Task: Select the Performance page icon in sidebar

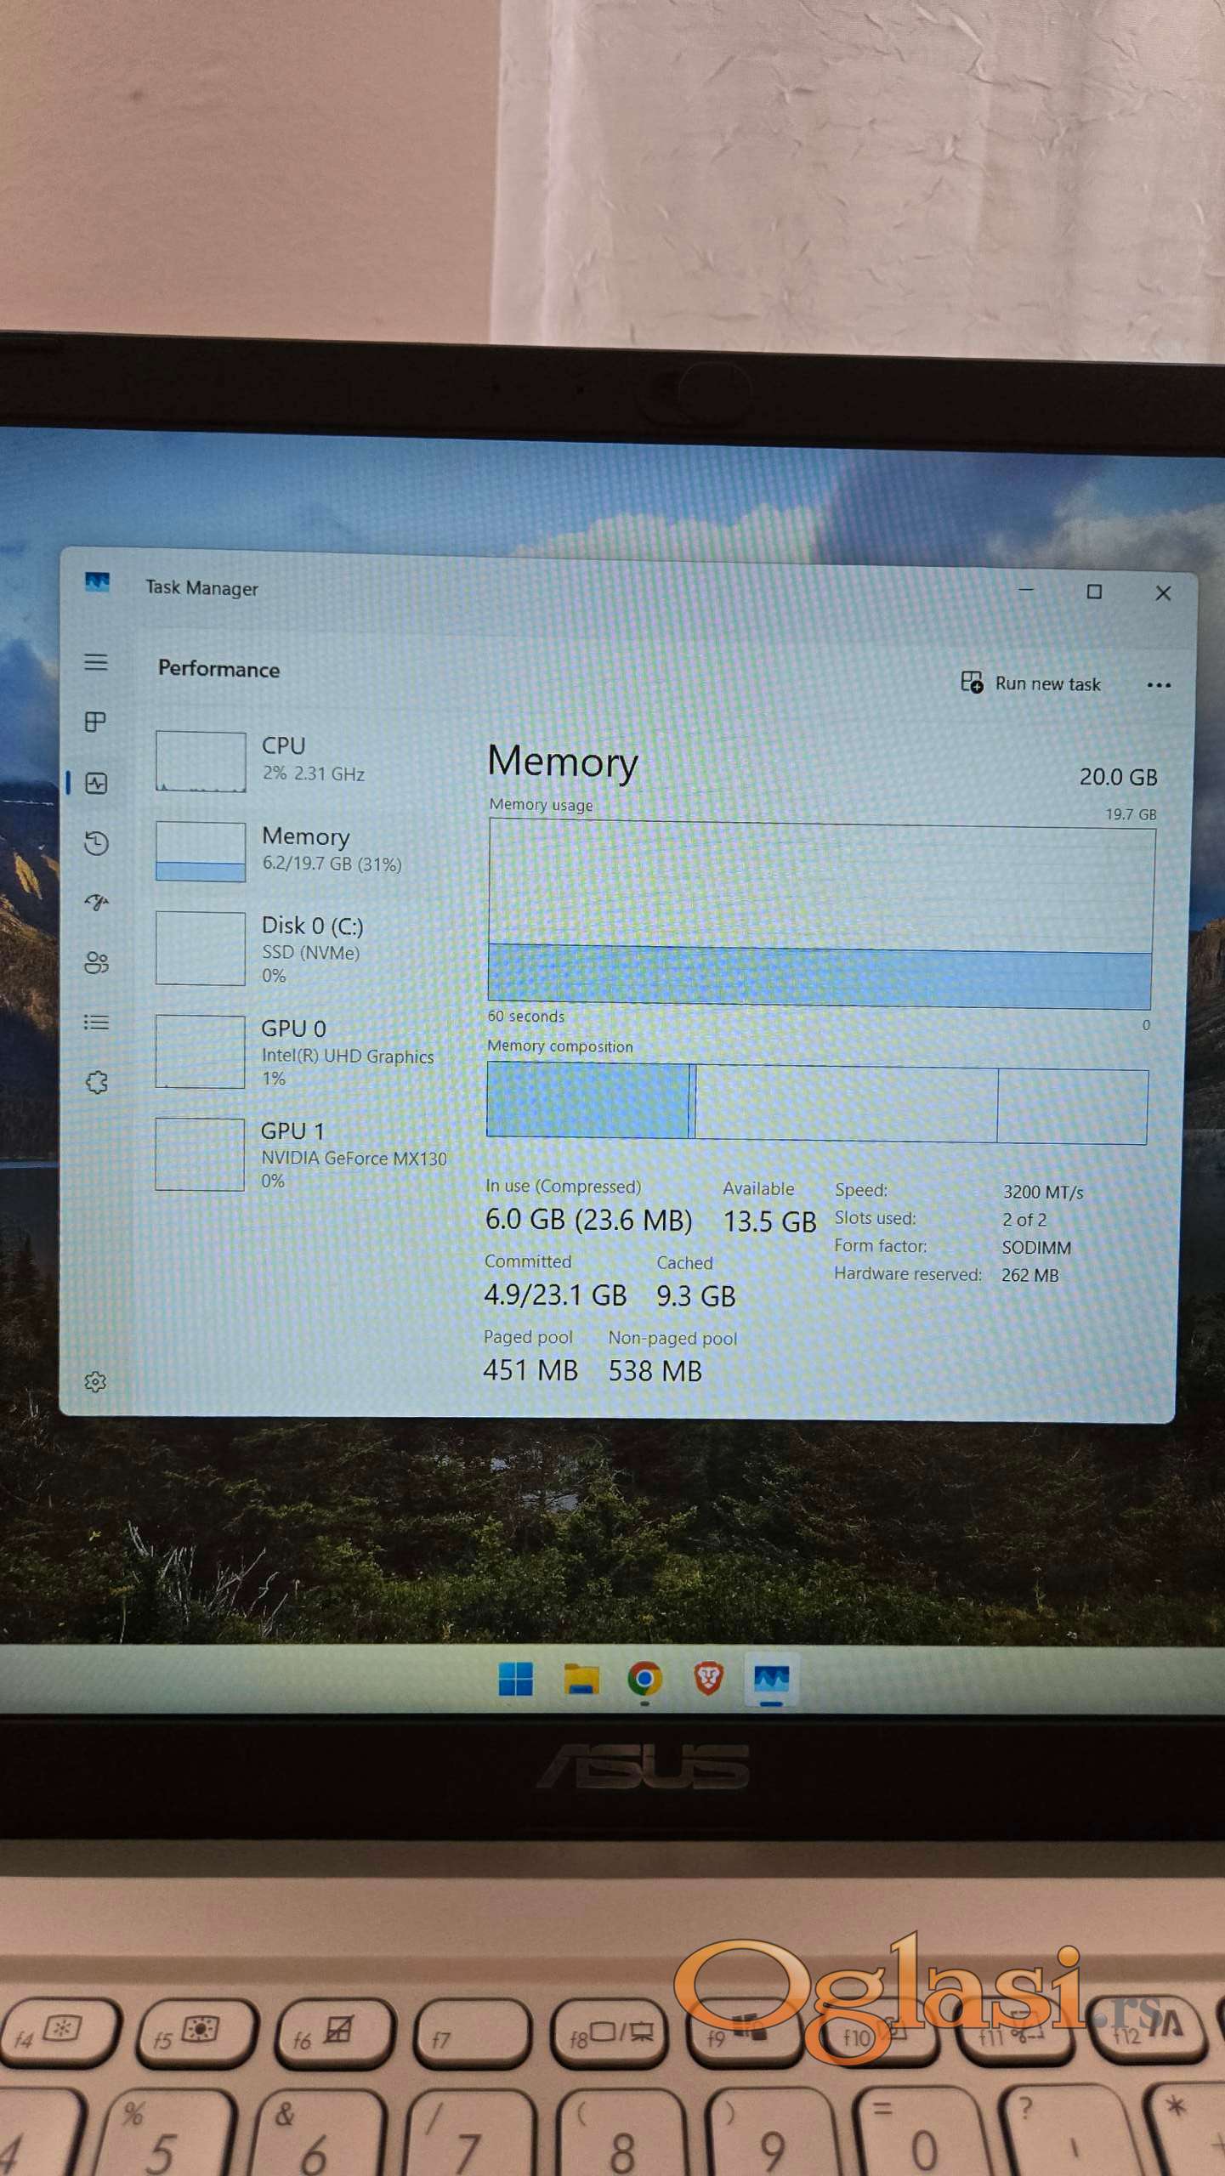Action: click(x=96, y=783)
